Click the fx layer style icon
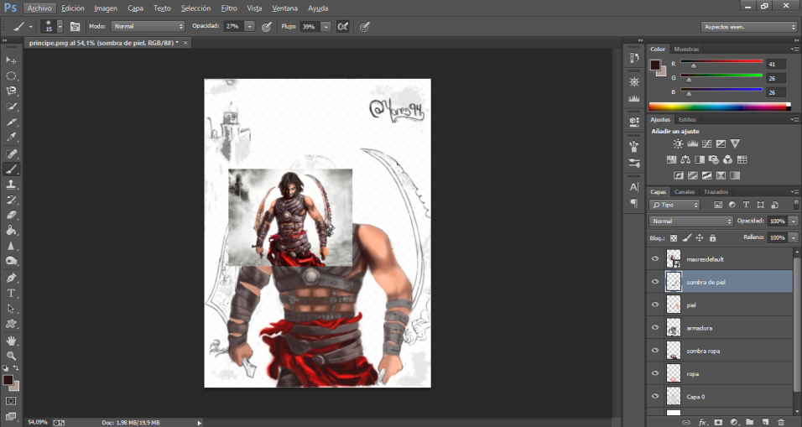The height and width of the screenshot is (427, 802). 703,421
